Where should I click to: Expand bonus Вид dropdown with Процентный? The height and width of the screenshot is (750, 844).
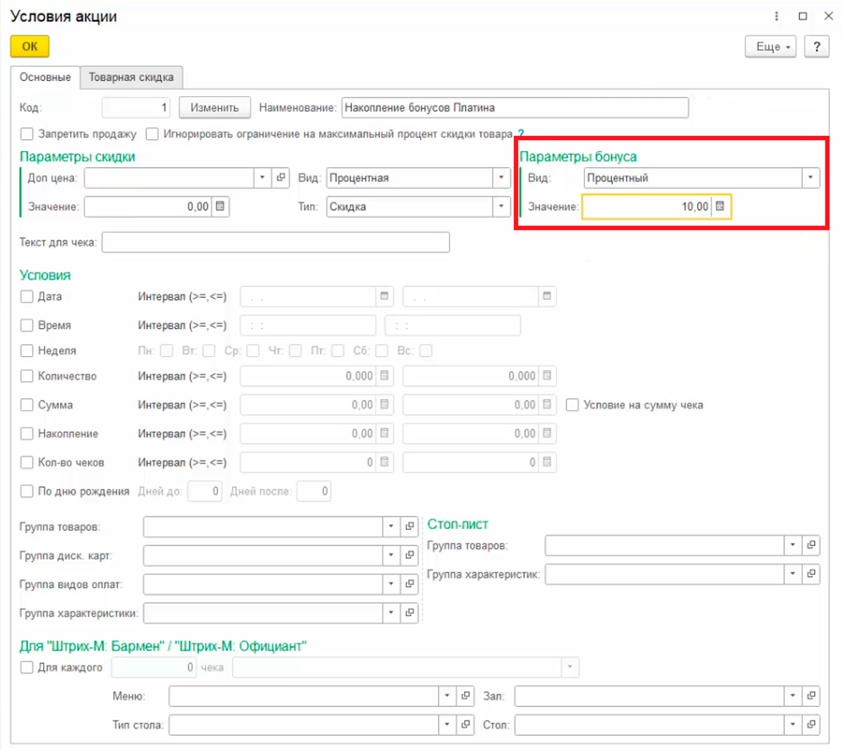point(810,178)
